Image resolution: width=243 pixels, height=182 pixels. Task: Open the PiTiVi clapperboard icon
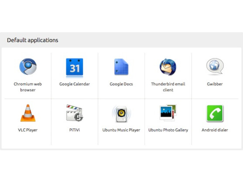[x=75, y=113]
